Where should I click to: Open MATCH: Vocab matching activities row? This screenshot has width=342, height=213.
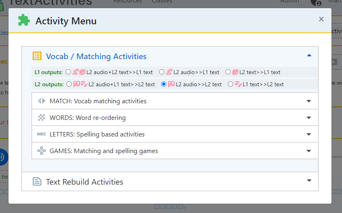click(175, 101)
